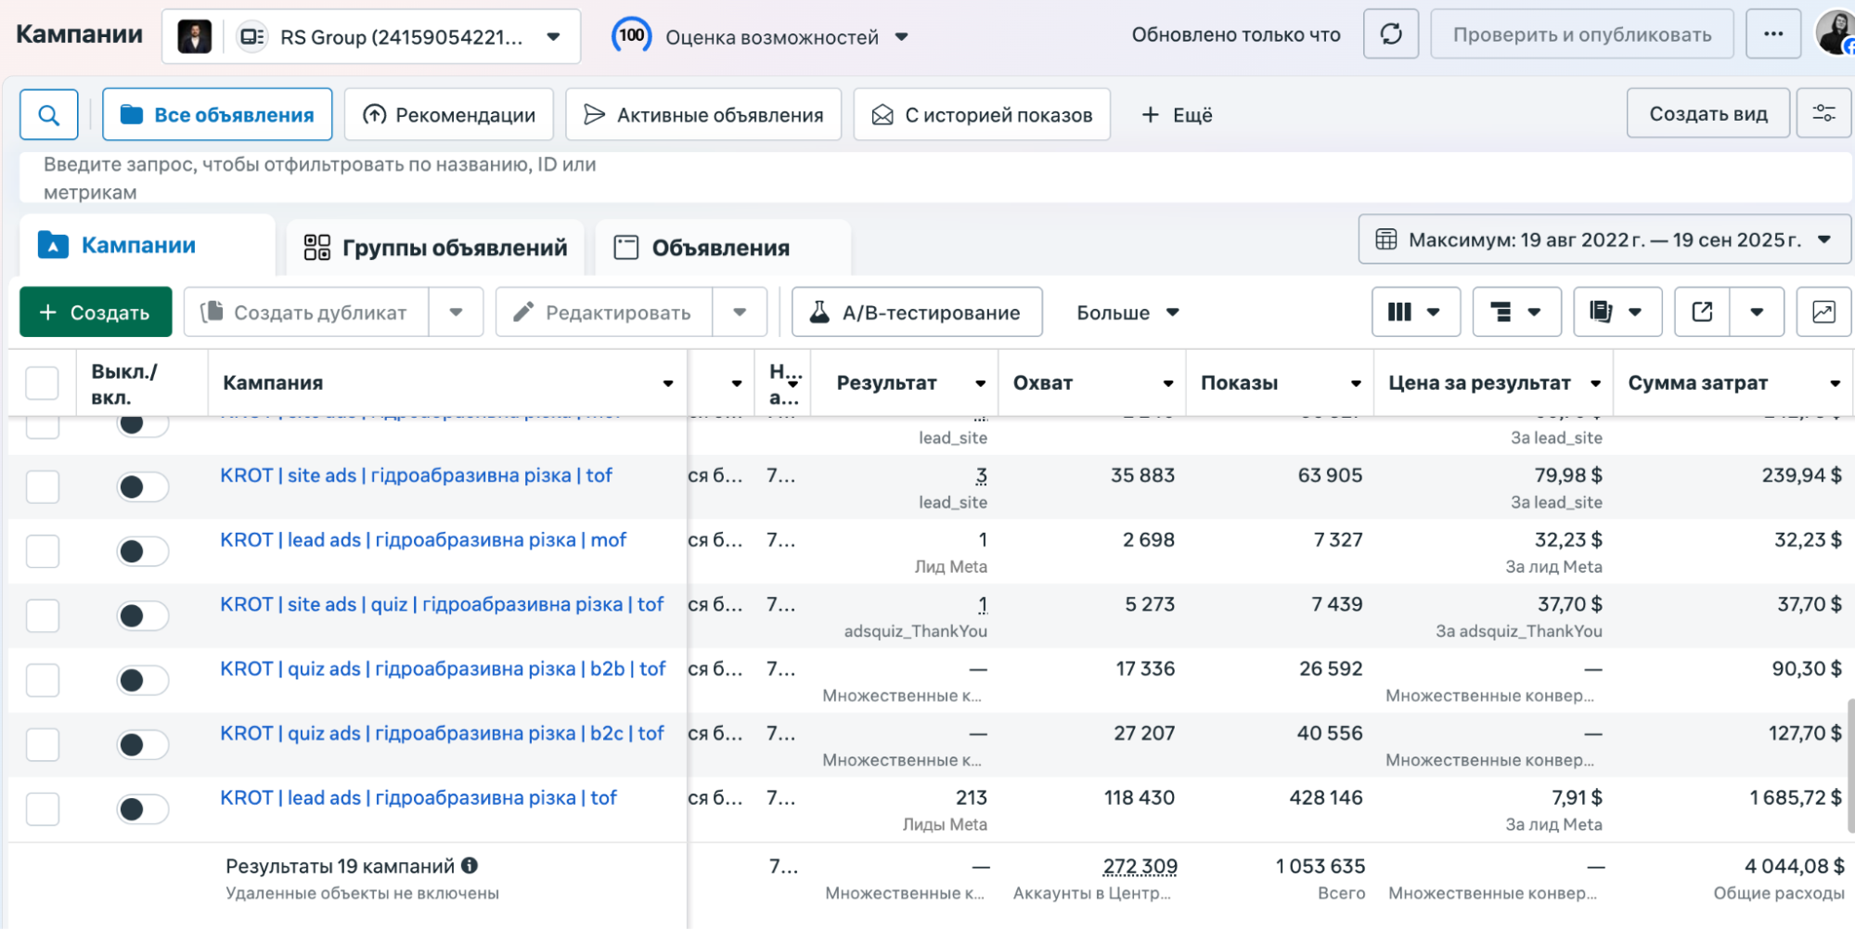
Task: Toggle the KROT quiz ads b2b campaign switch
Action: point(142,680)
